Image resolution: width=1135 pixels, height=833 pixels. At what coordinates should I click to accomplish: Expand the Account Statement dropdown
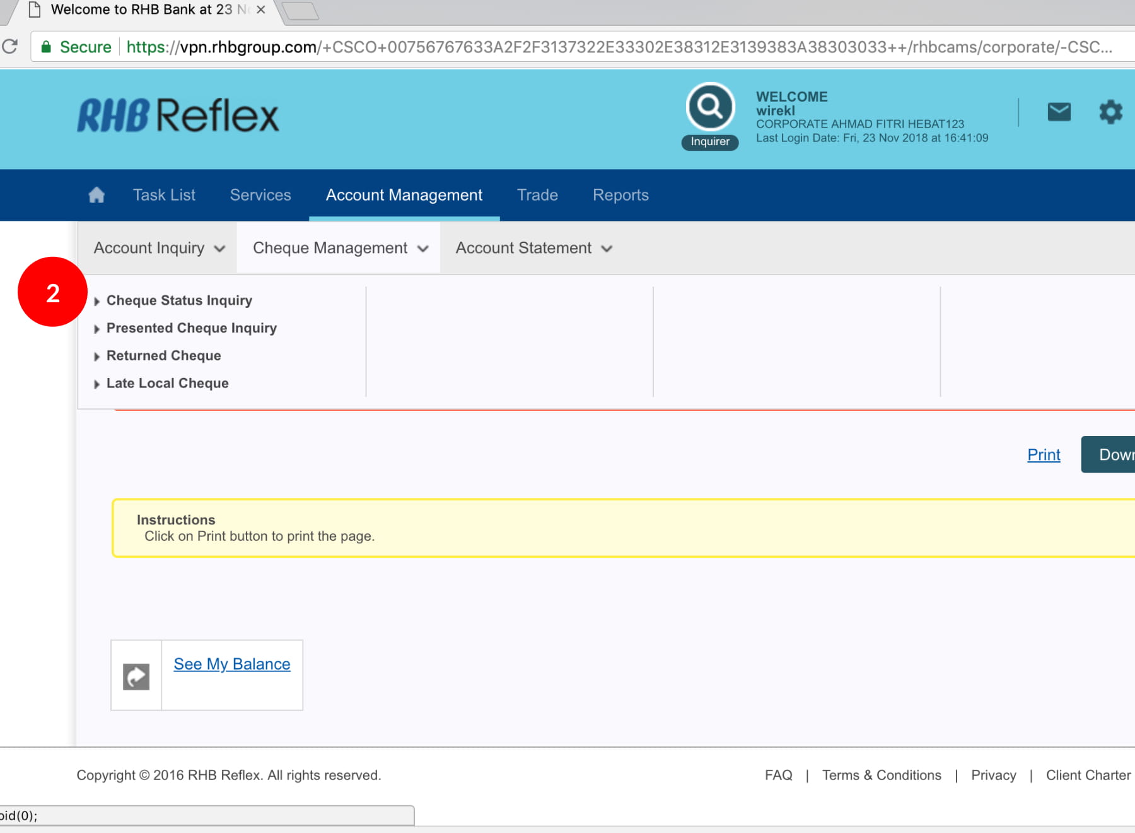[533, 248]
